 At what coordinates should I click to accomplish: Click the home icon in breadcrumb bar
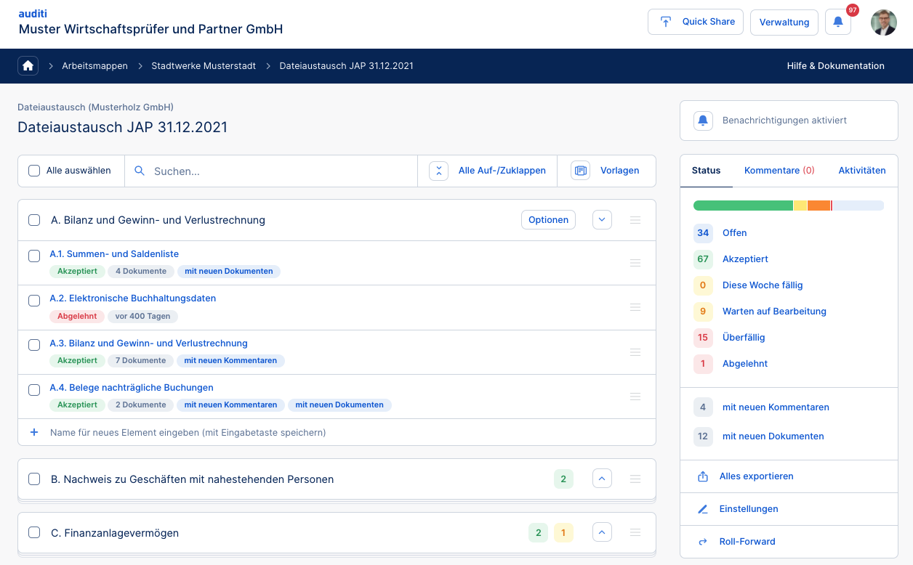(28, 66)
